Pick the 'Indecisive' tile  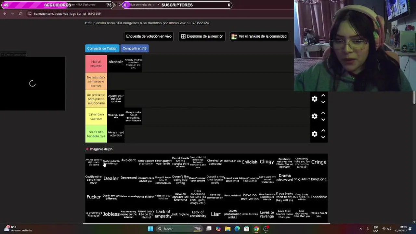click(x=319, y=197)
